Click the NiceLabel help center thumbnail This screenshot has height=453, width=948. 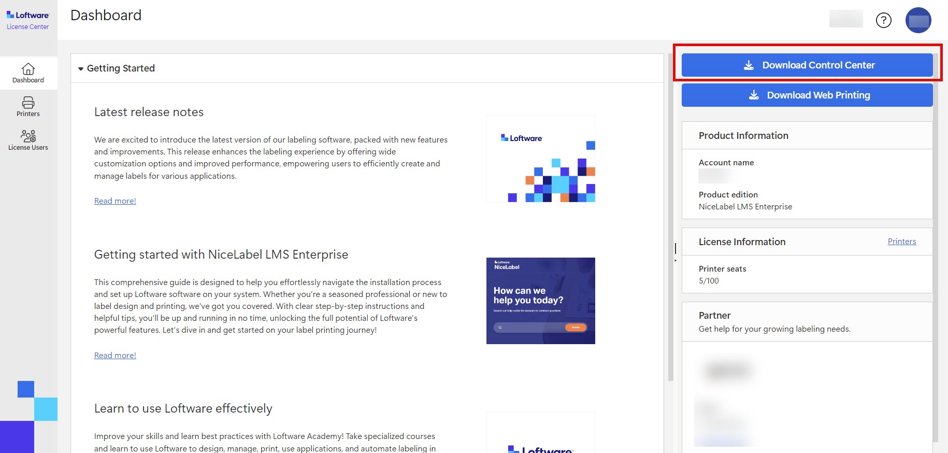541,301
